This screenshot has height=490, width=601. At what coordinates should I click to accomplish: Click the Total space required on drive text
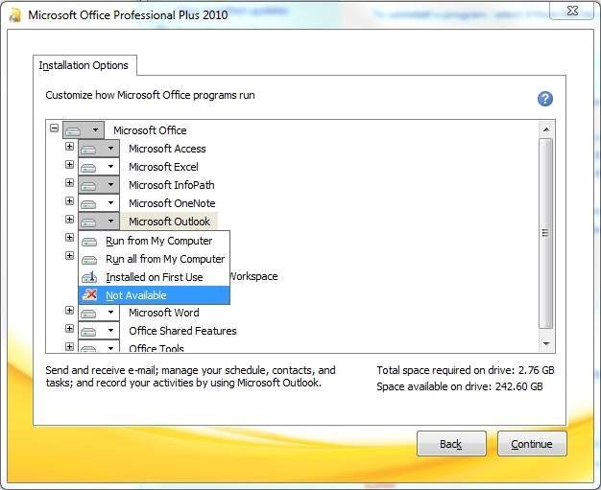466,370
